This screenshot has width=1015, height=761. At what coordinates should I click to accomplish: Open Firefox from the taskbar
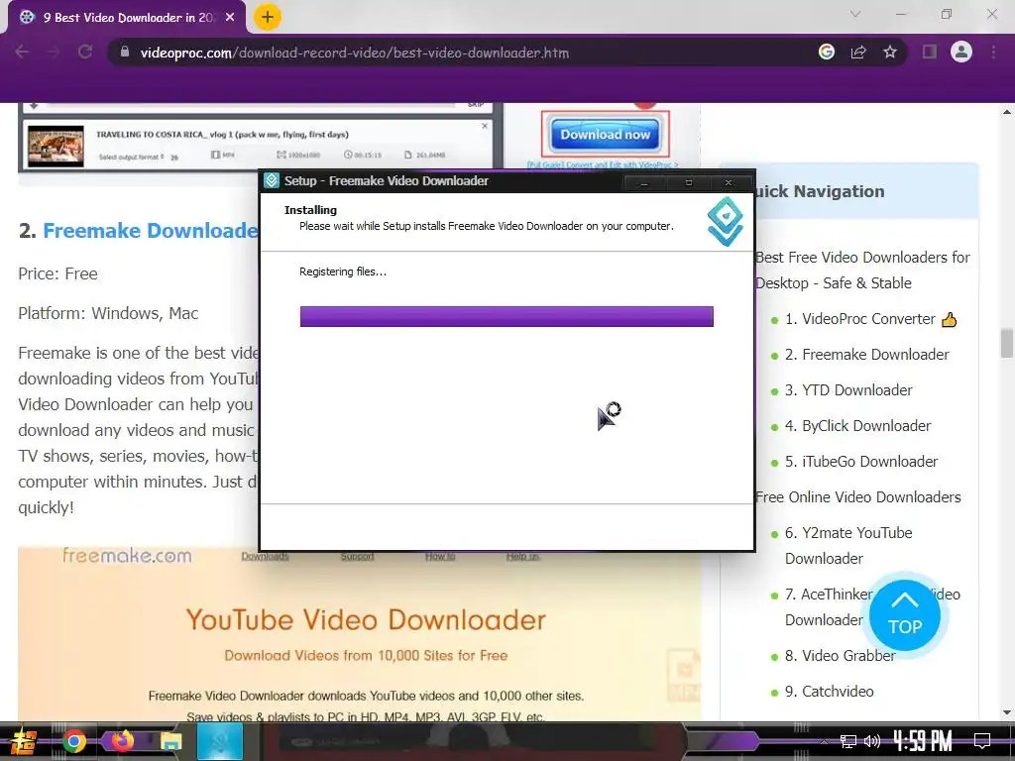point(122,741)
